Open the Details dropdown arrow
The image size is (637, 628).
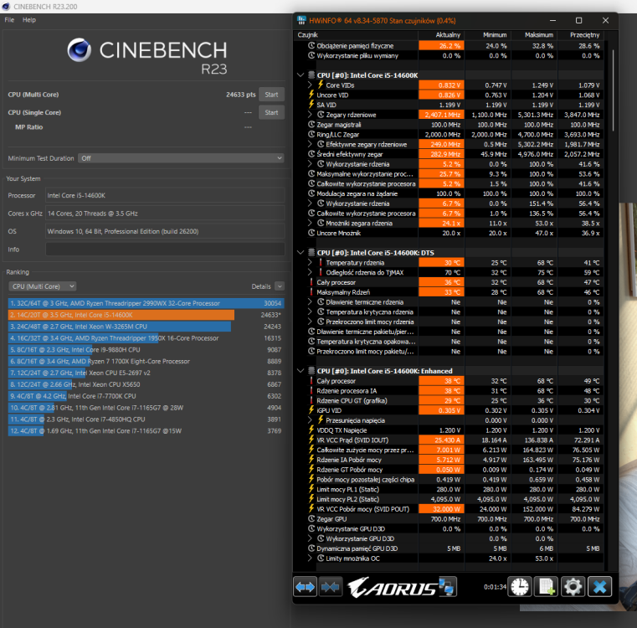[x=280, y=286]
